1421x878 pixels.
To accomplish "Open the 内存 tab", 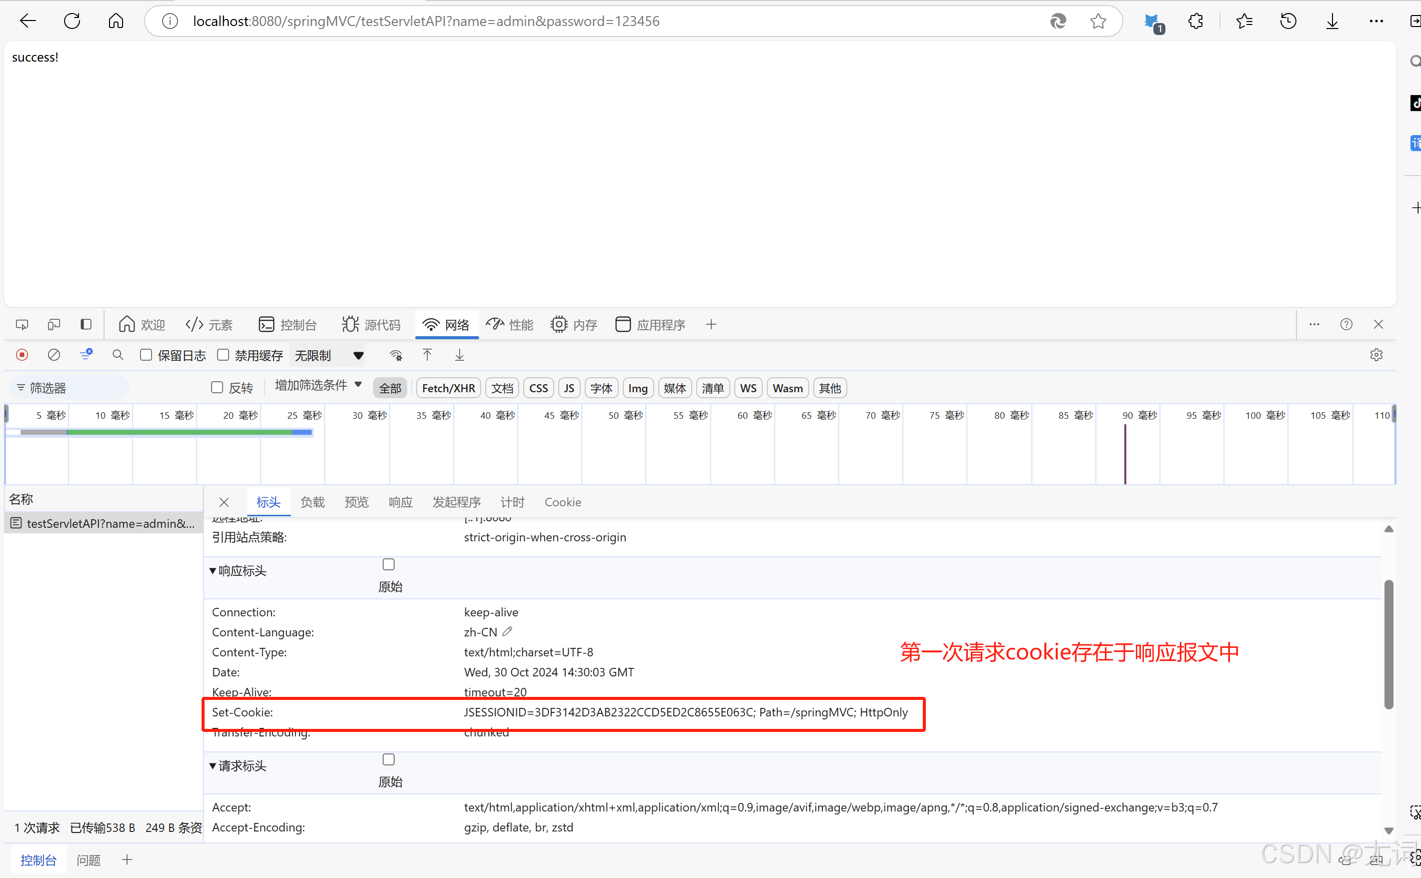I will pyautogui.click(x=574, y=325).
